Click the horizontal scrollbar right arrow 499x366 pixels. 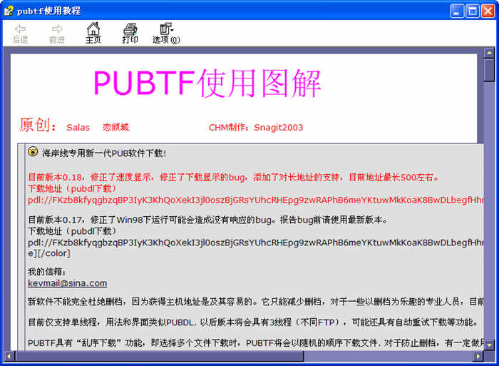(x=478, y=356)
